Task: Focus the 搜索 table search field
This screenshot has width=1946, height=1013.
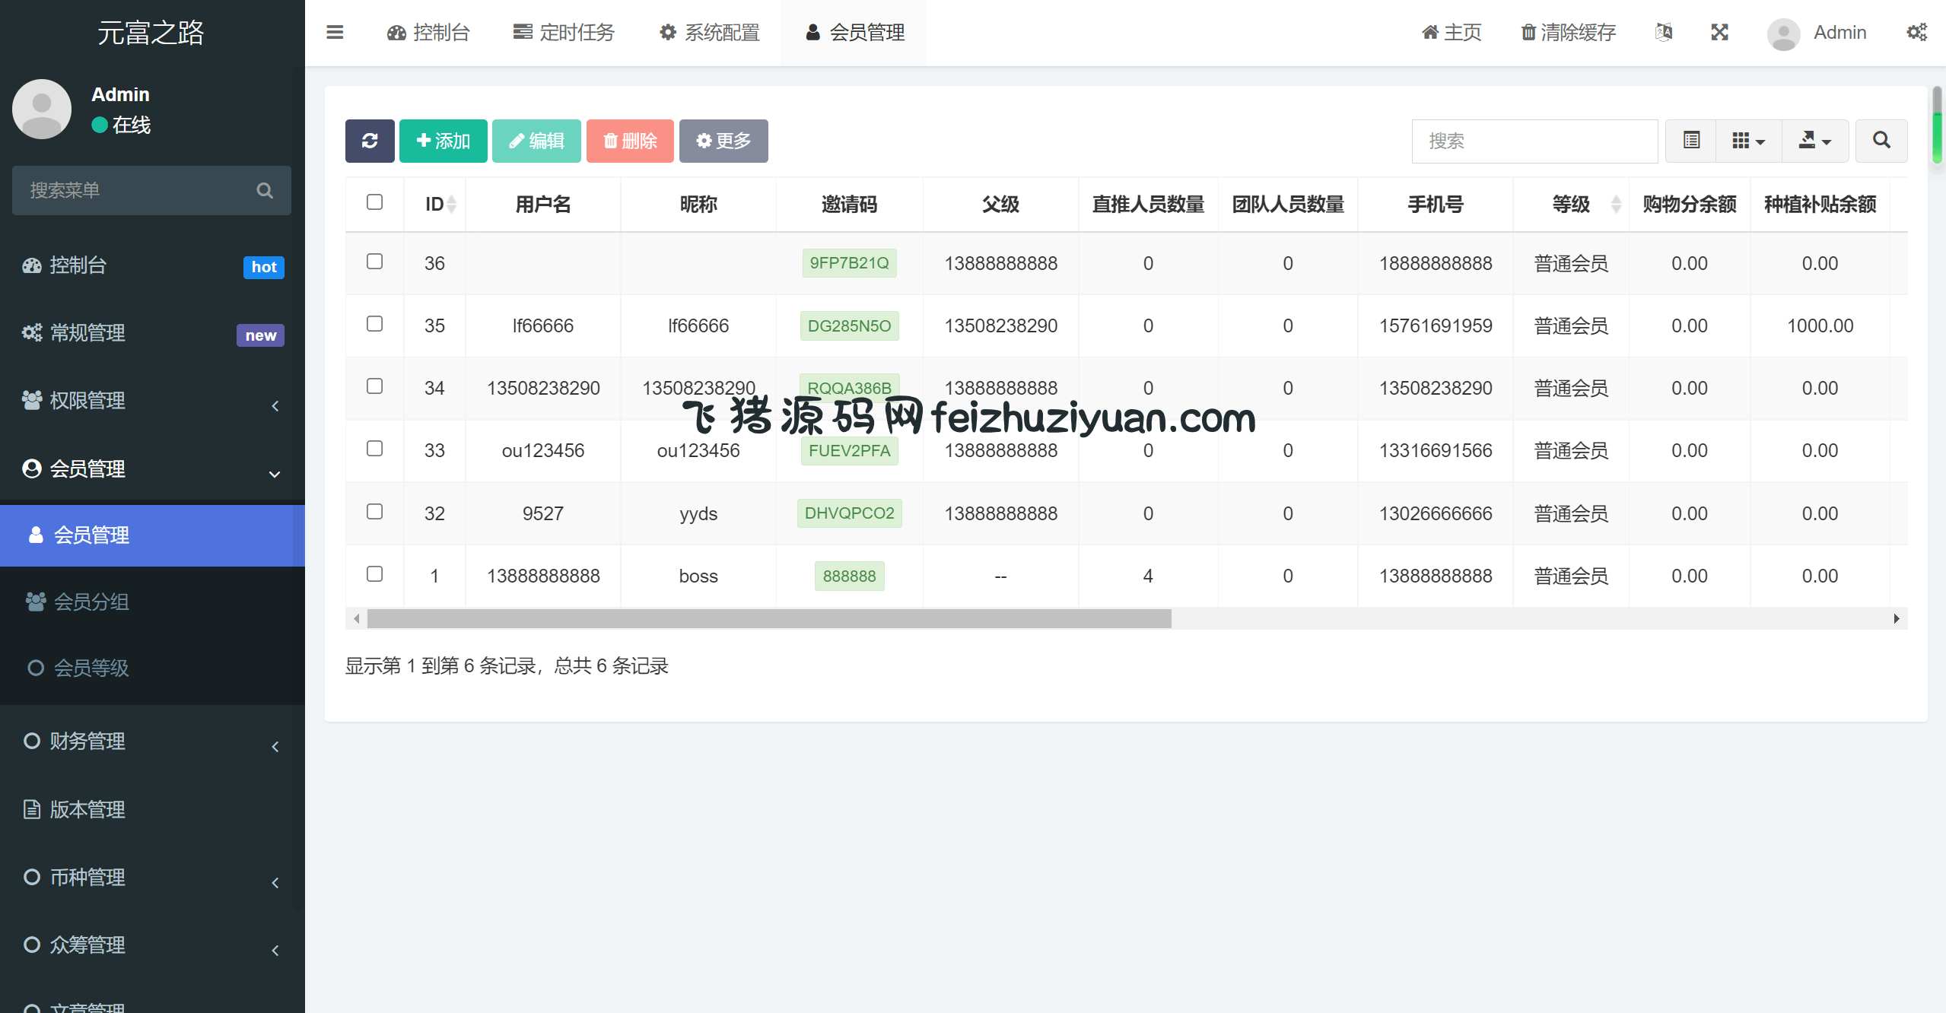Action: [x=1534, y=141]
